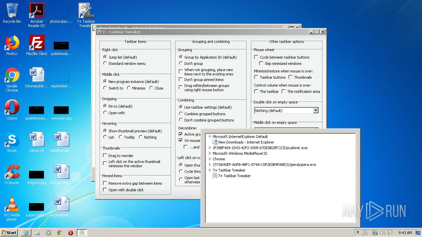This screenshot has height=237, width=422.
Task: Expand Microsoft.InternetExplorer.Default tree node
Action: (210, 137)
